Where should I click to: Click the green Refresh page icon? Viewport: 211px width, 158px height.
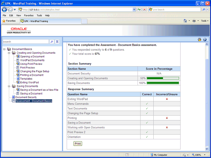[139, 10]
